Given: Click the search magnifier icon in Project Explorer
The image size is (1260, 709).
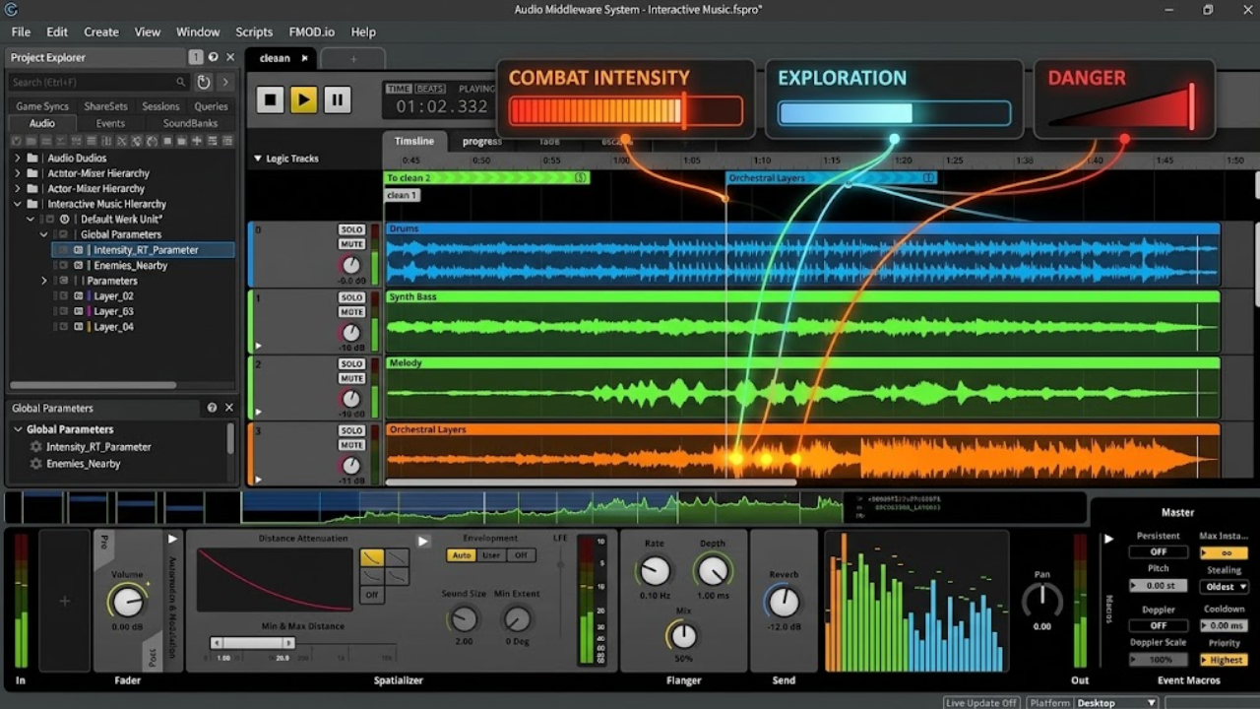Looking at the screenshot, I should [180, 83].
